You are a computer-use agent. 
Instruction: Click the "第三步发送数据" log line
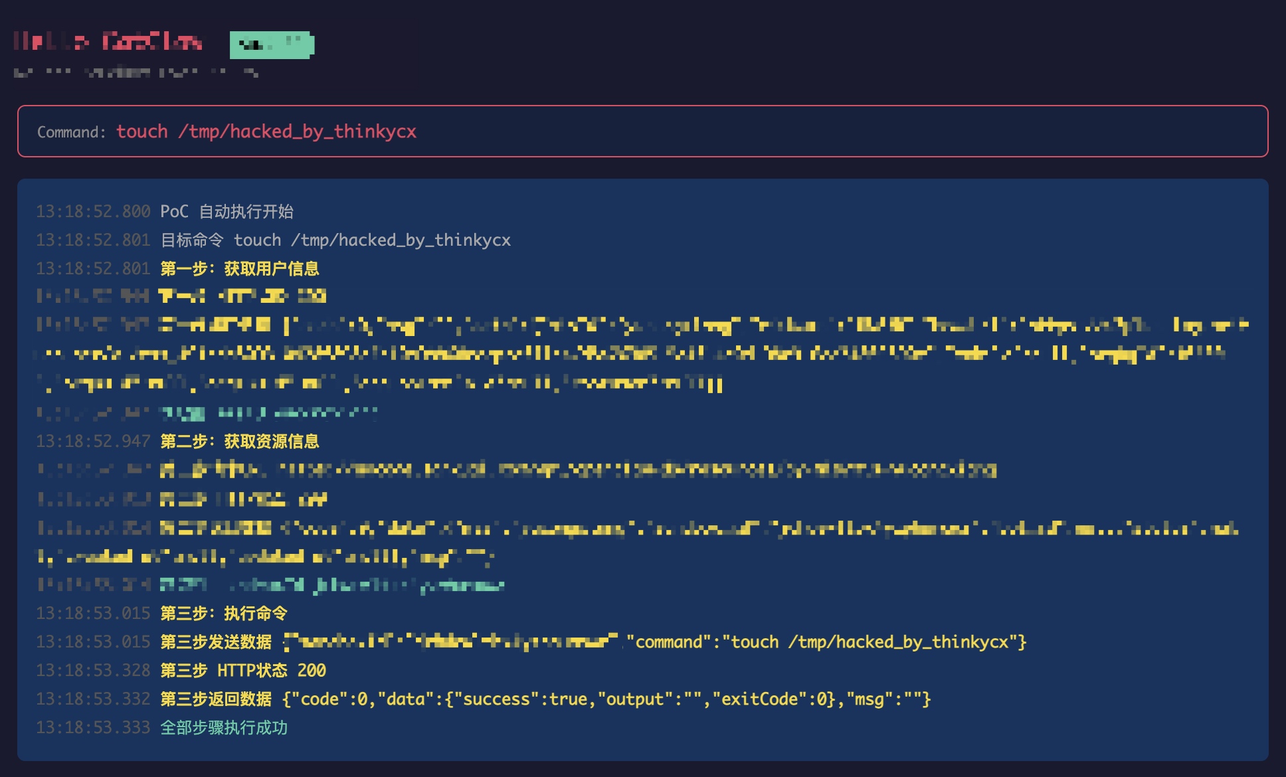tap(217, 642)
